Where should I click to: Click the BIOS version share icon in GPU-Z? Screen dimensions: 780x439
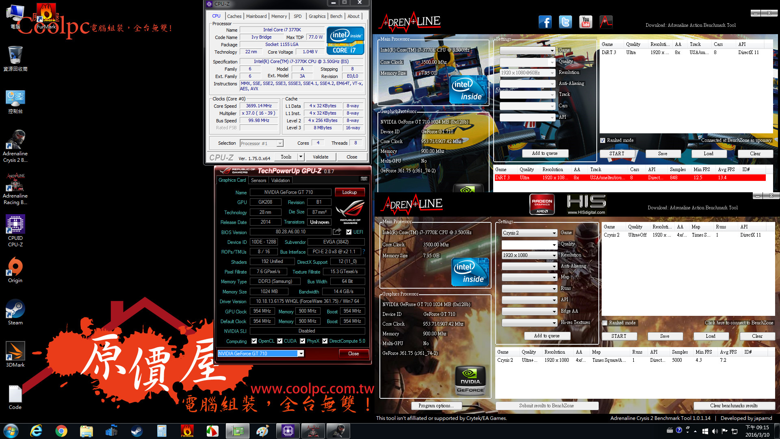point(337,232)
